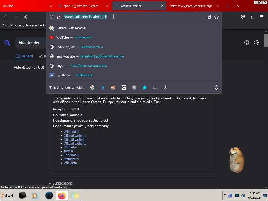Open the Instagram link in infobox
268x201 pixels.
click(71, 159)
